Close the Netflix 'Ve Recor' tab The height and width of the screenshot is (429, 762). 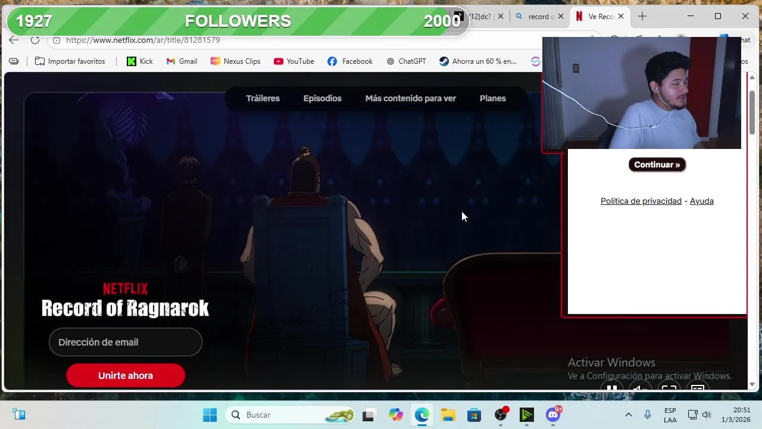click(621, 17)
